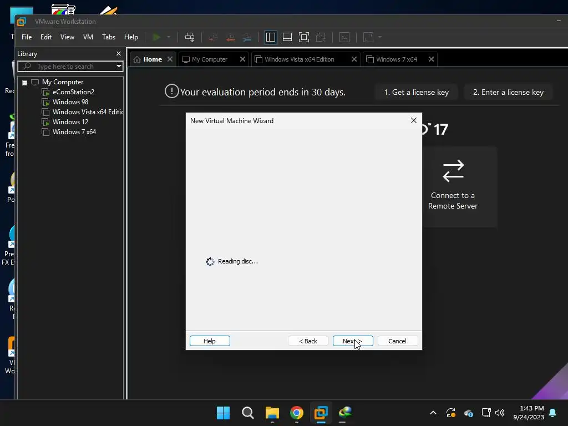Open the Edit menu
The image size is (568, 426).
[46, 37]
